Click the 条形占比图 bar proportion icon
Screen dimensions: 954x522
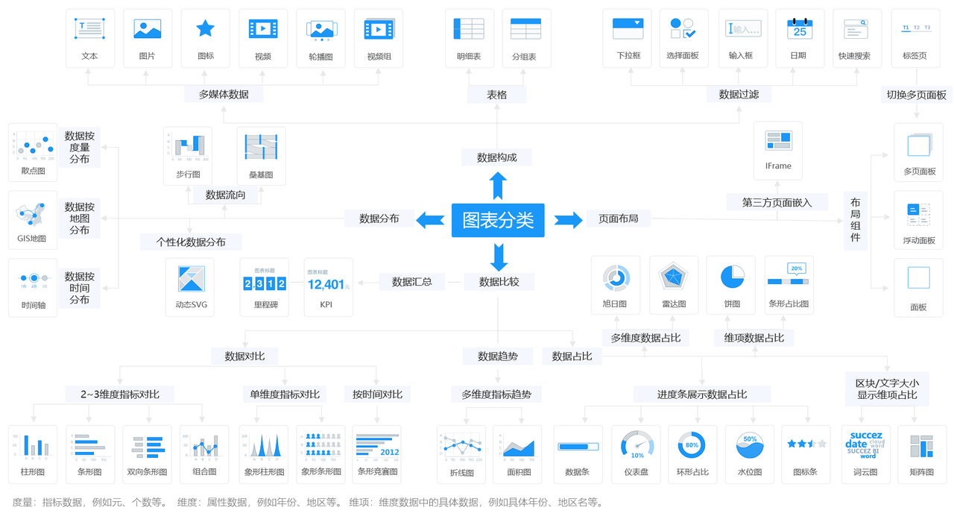click(789, 277)
